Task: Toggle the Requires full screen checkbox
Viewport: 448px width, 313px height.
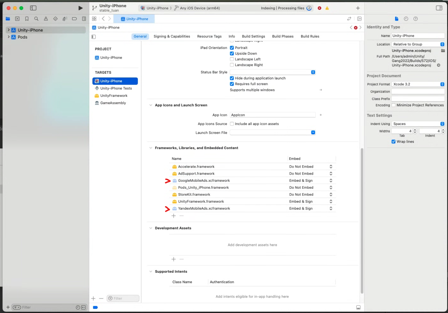Action: tap(232, 84)
